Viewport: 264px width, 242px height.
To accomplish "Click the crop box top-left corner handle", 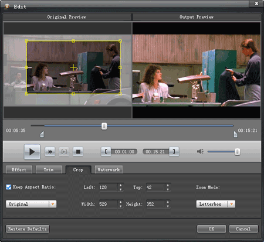I will pyautogui.click(x=27, y=41).
